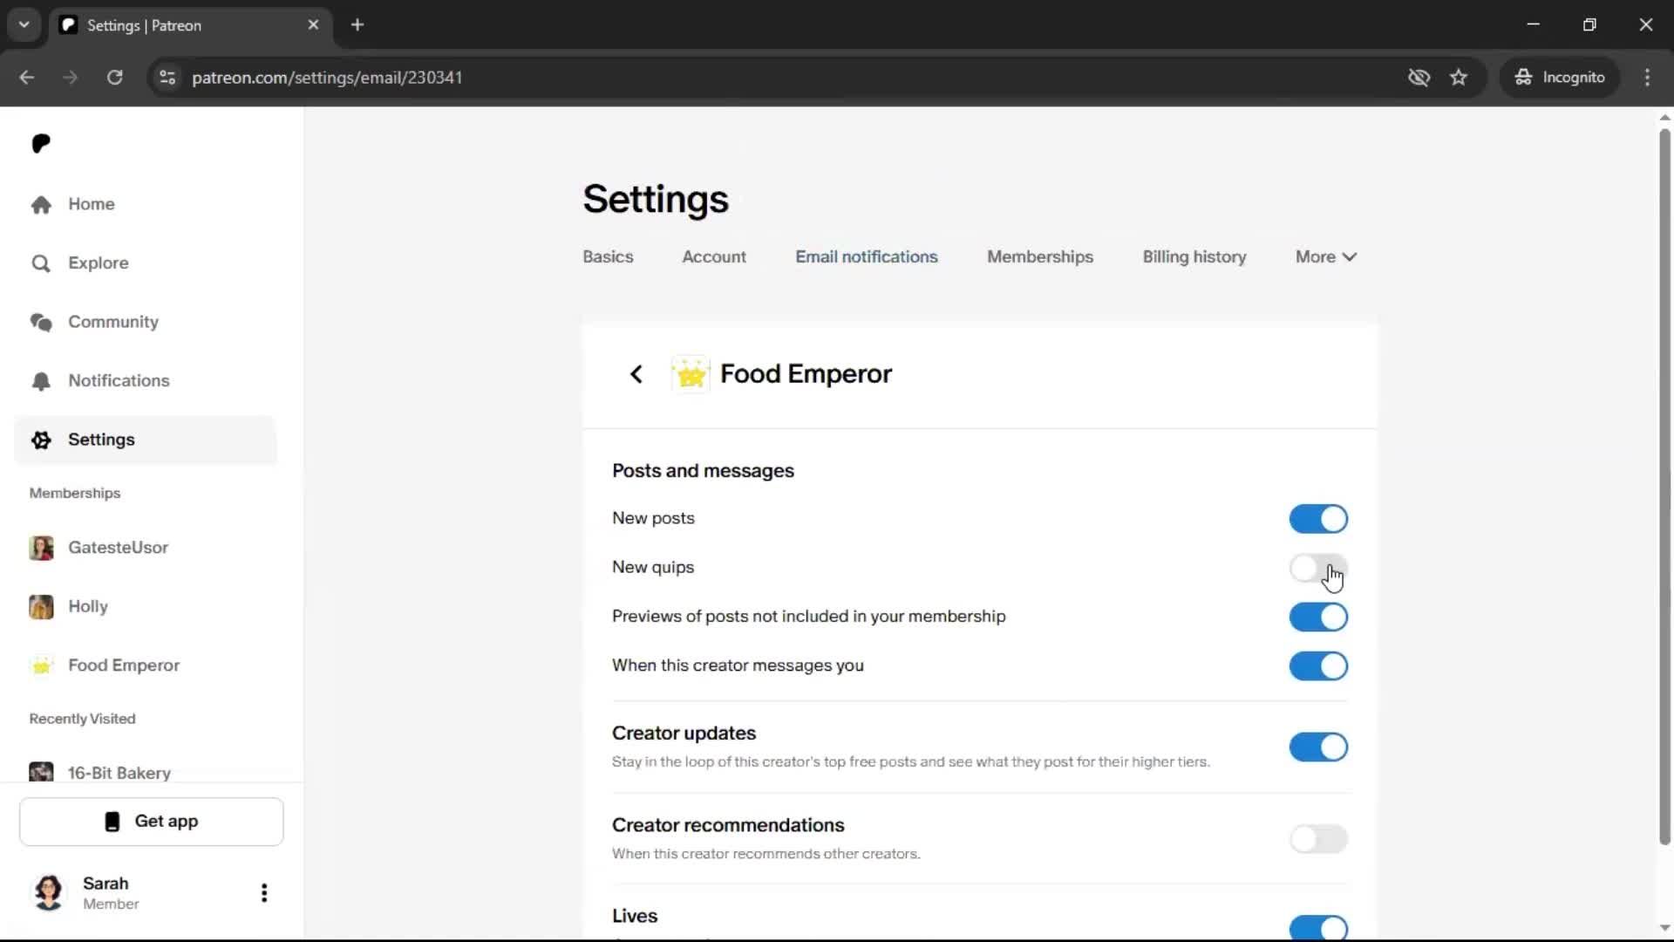Reload the page
1674x942 pixels.
point(114,78)
